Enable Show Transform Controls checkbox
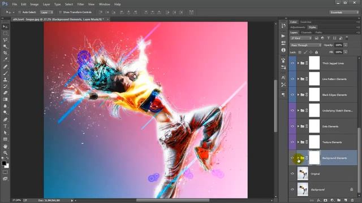This screenshot has width=362, height=203. [x=61, y=12]
